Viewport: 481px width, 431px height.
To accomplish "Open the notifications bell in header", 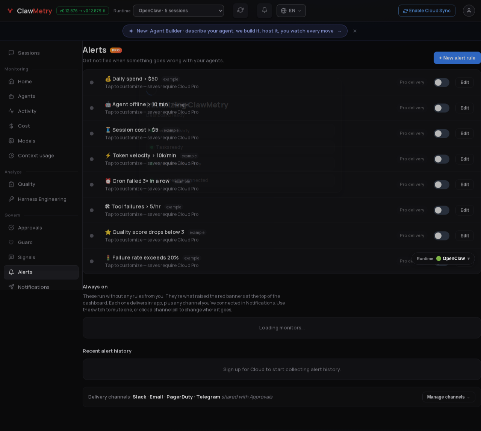I will (x=265, y=11).
